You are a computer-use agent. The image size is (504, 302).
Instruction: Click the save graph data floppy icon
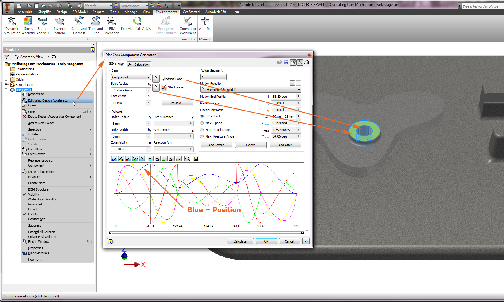click(x=196, y=159)
